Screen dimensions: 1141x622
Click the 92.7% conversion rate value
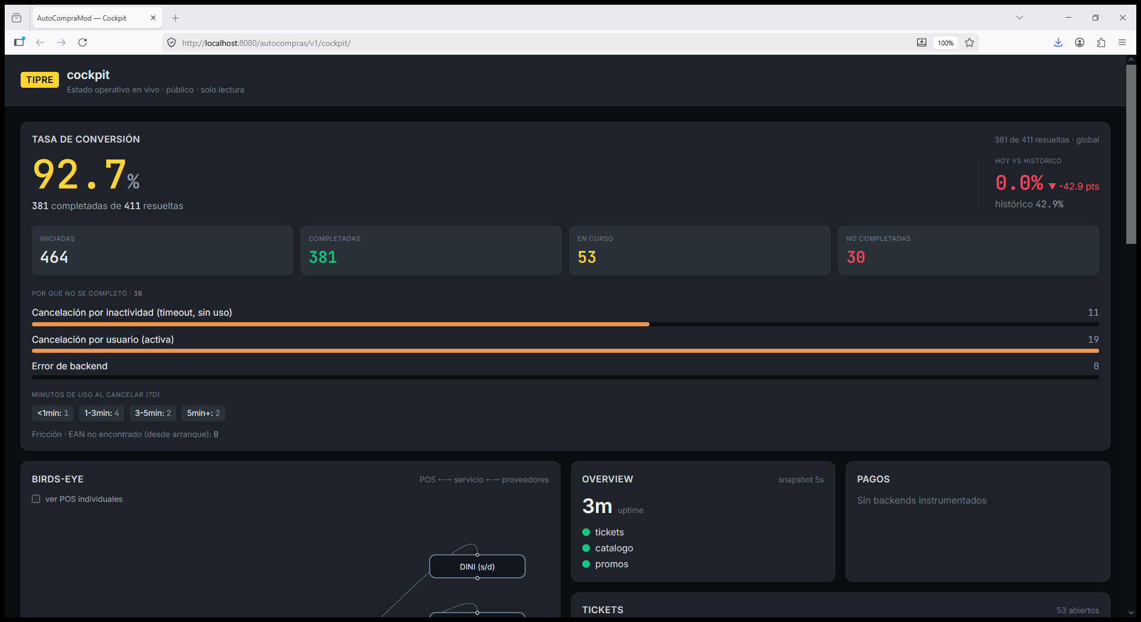tap(86, 175)
